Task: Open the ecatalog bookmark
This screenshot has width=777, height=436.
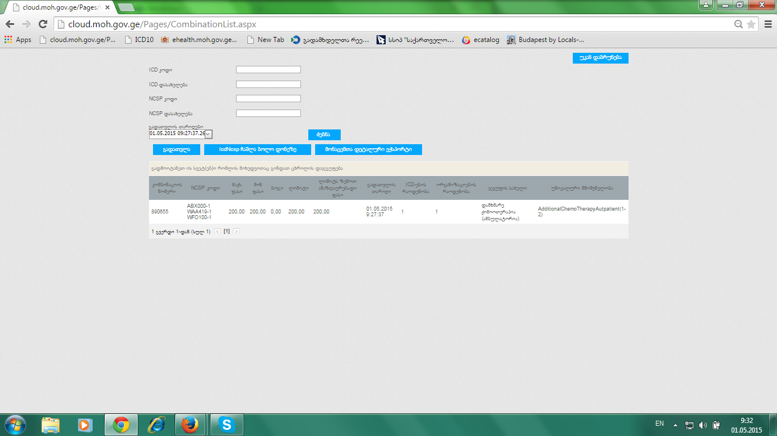Action: pyautogui.click(x=481, y=40)
